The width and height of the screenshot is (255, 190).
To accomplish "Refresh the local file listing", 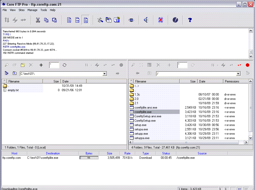I will point(64,65).
